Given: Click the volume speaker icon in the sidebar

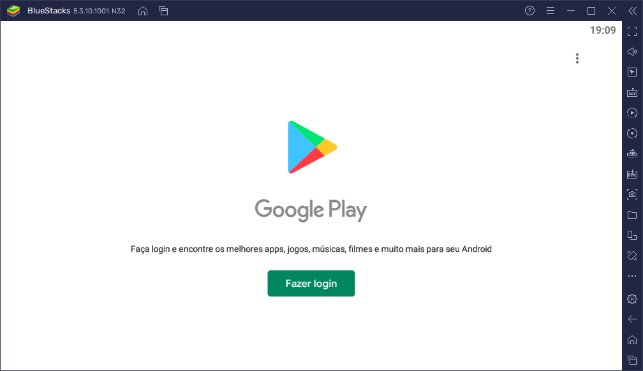Looking at the screenshot, I should click(632, 52).
